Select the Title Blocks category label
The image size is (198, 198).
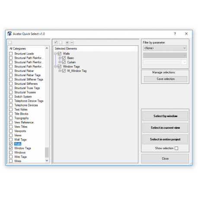pos(21,114)
